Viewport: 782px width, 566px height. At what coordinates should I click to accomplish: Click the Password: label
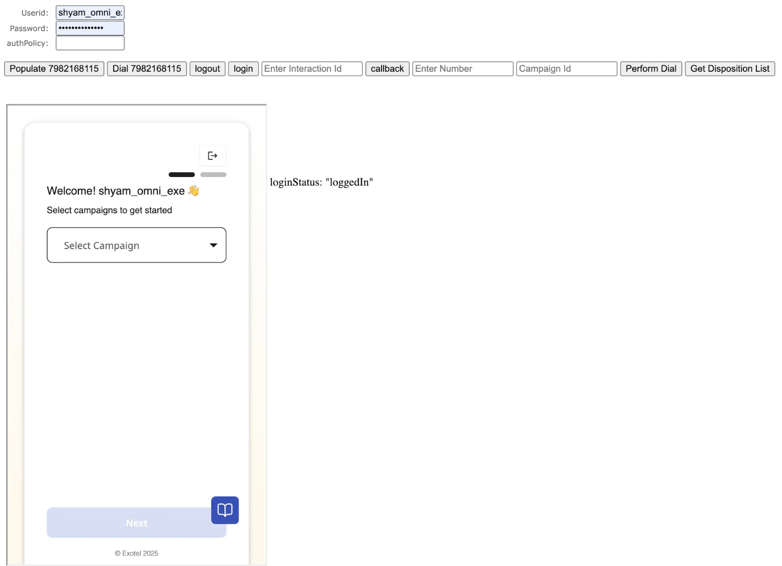[29, 28]
